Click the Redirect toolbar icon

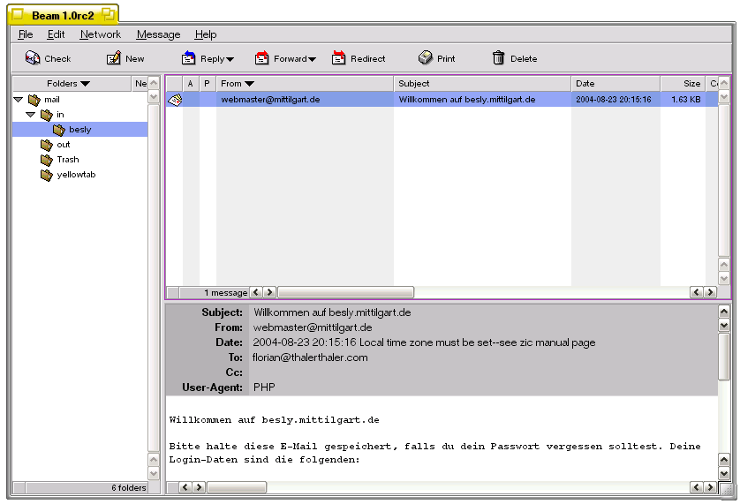(x=339, y=58)
